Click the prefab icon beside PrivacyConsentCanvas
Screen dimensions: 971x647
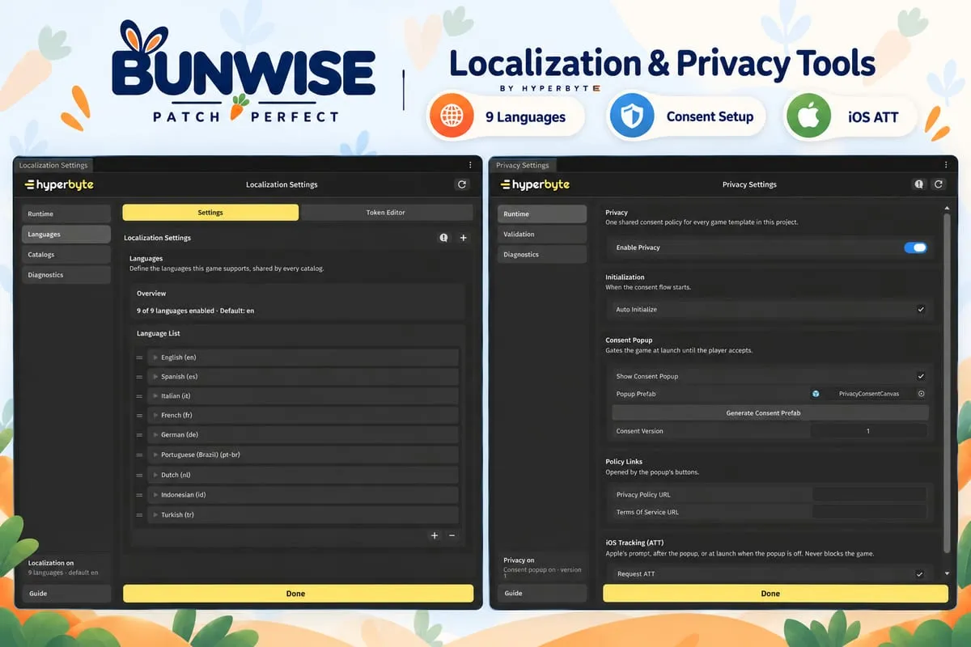pos(816,394)
